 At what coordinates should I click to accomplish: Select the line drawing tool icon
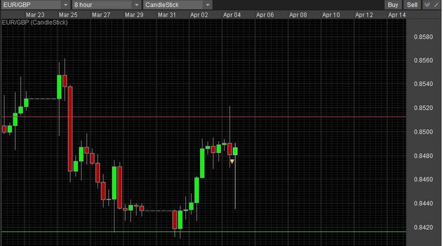pos(436,5)
